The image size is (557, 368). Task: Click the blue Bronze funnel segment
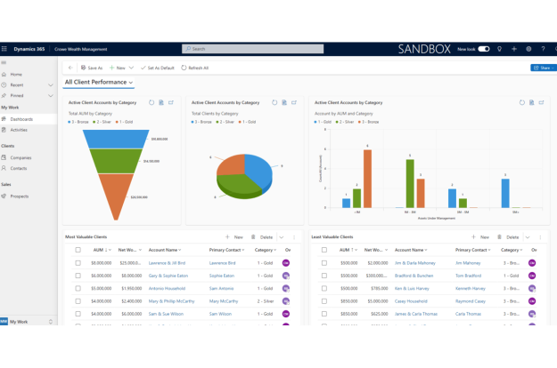(x=116, y=139)
